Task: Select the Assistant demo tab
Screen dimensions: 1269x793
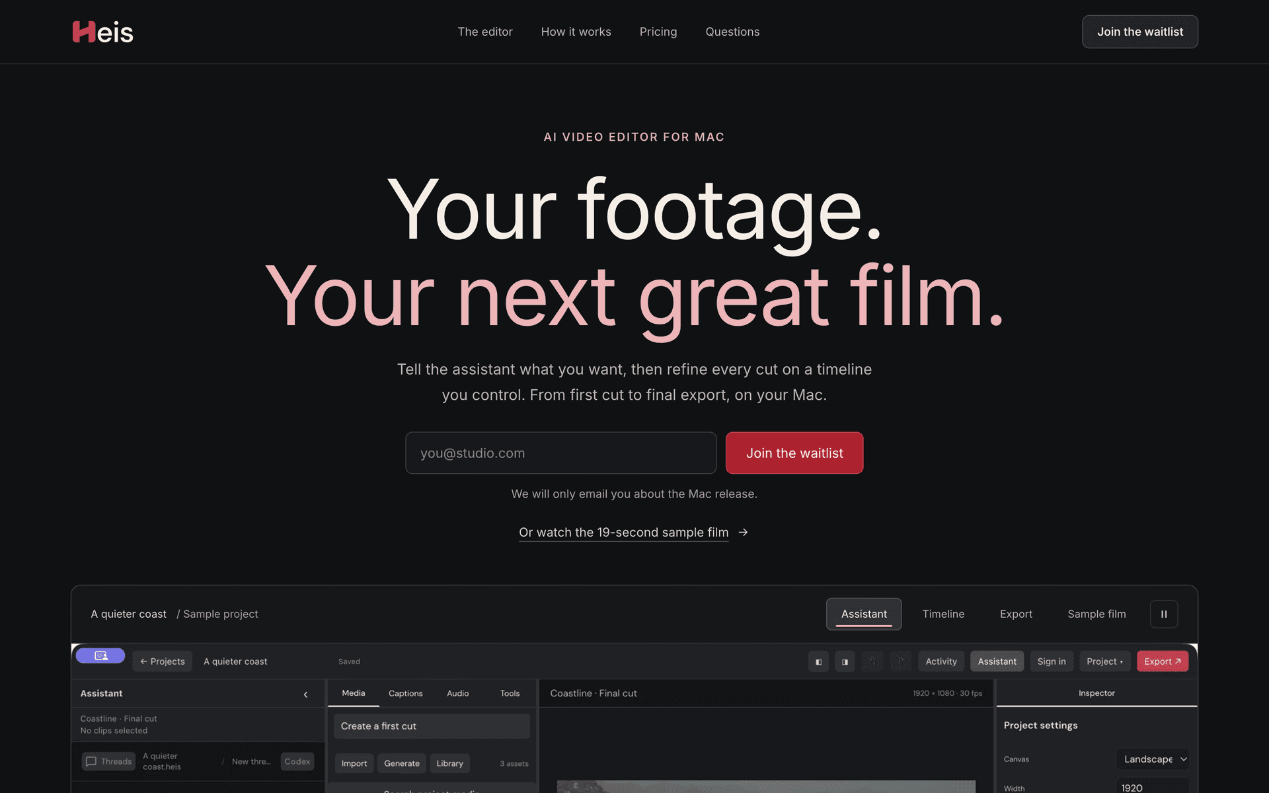Action: tap(864, 614)
